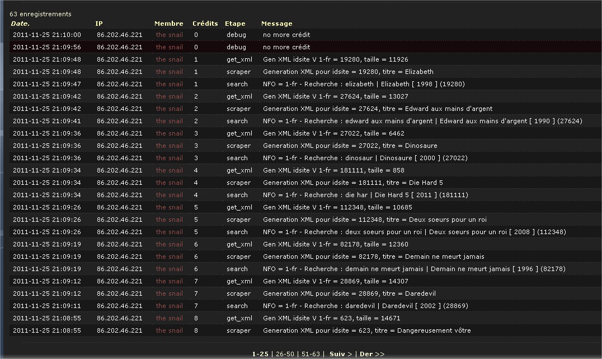
Task: Sort the log by the Date column header
Action: click(20, 24)
